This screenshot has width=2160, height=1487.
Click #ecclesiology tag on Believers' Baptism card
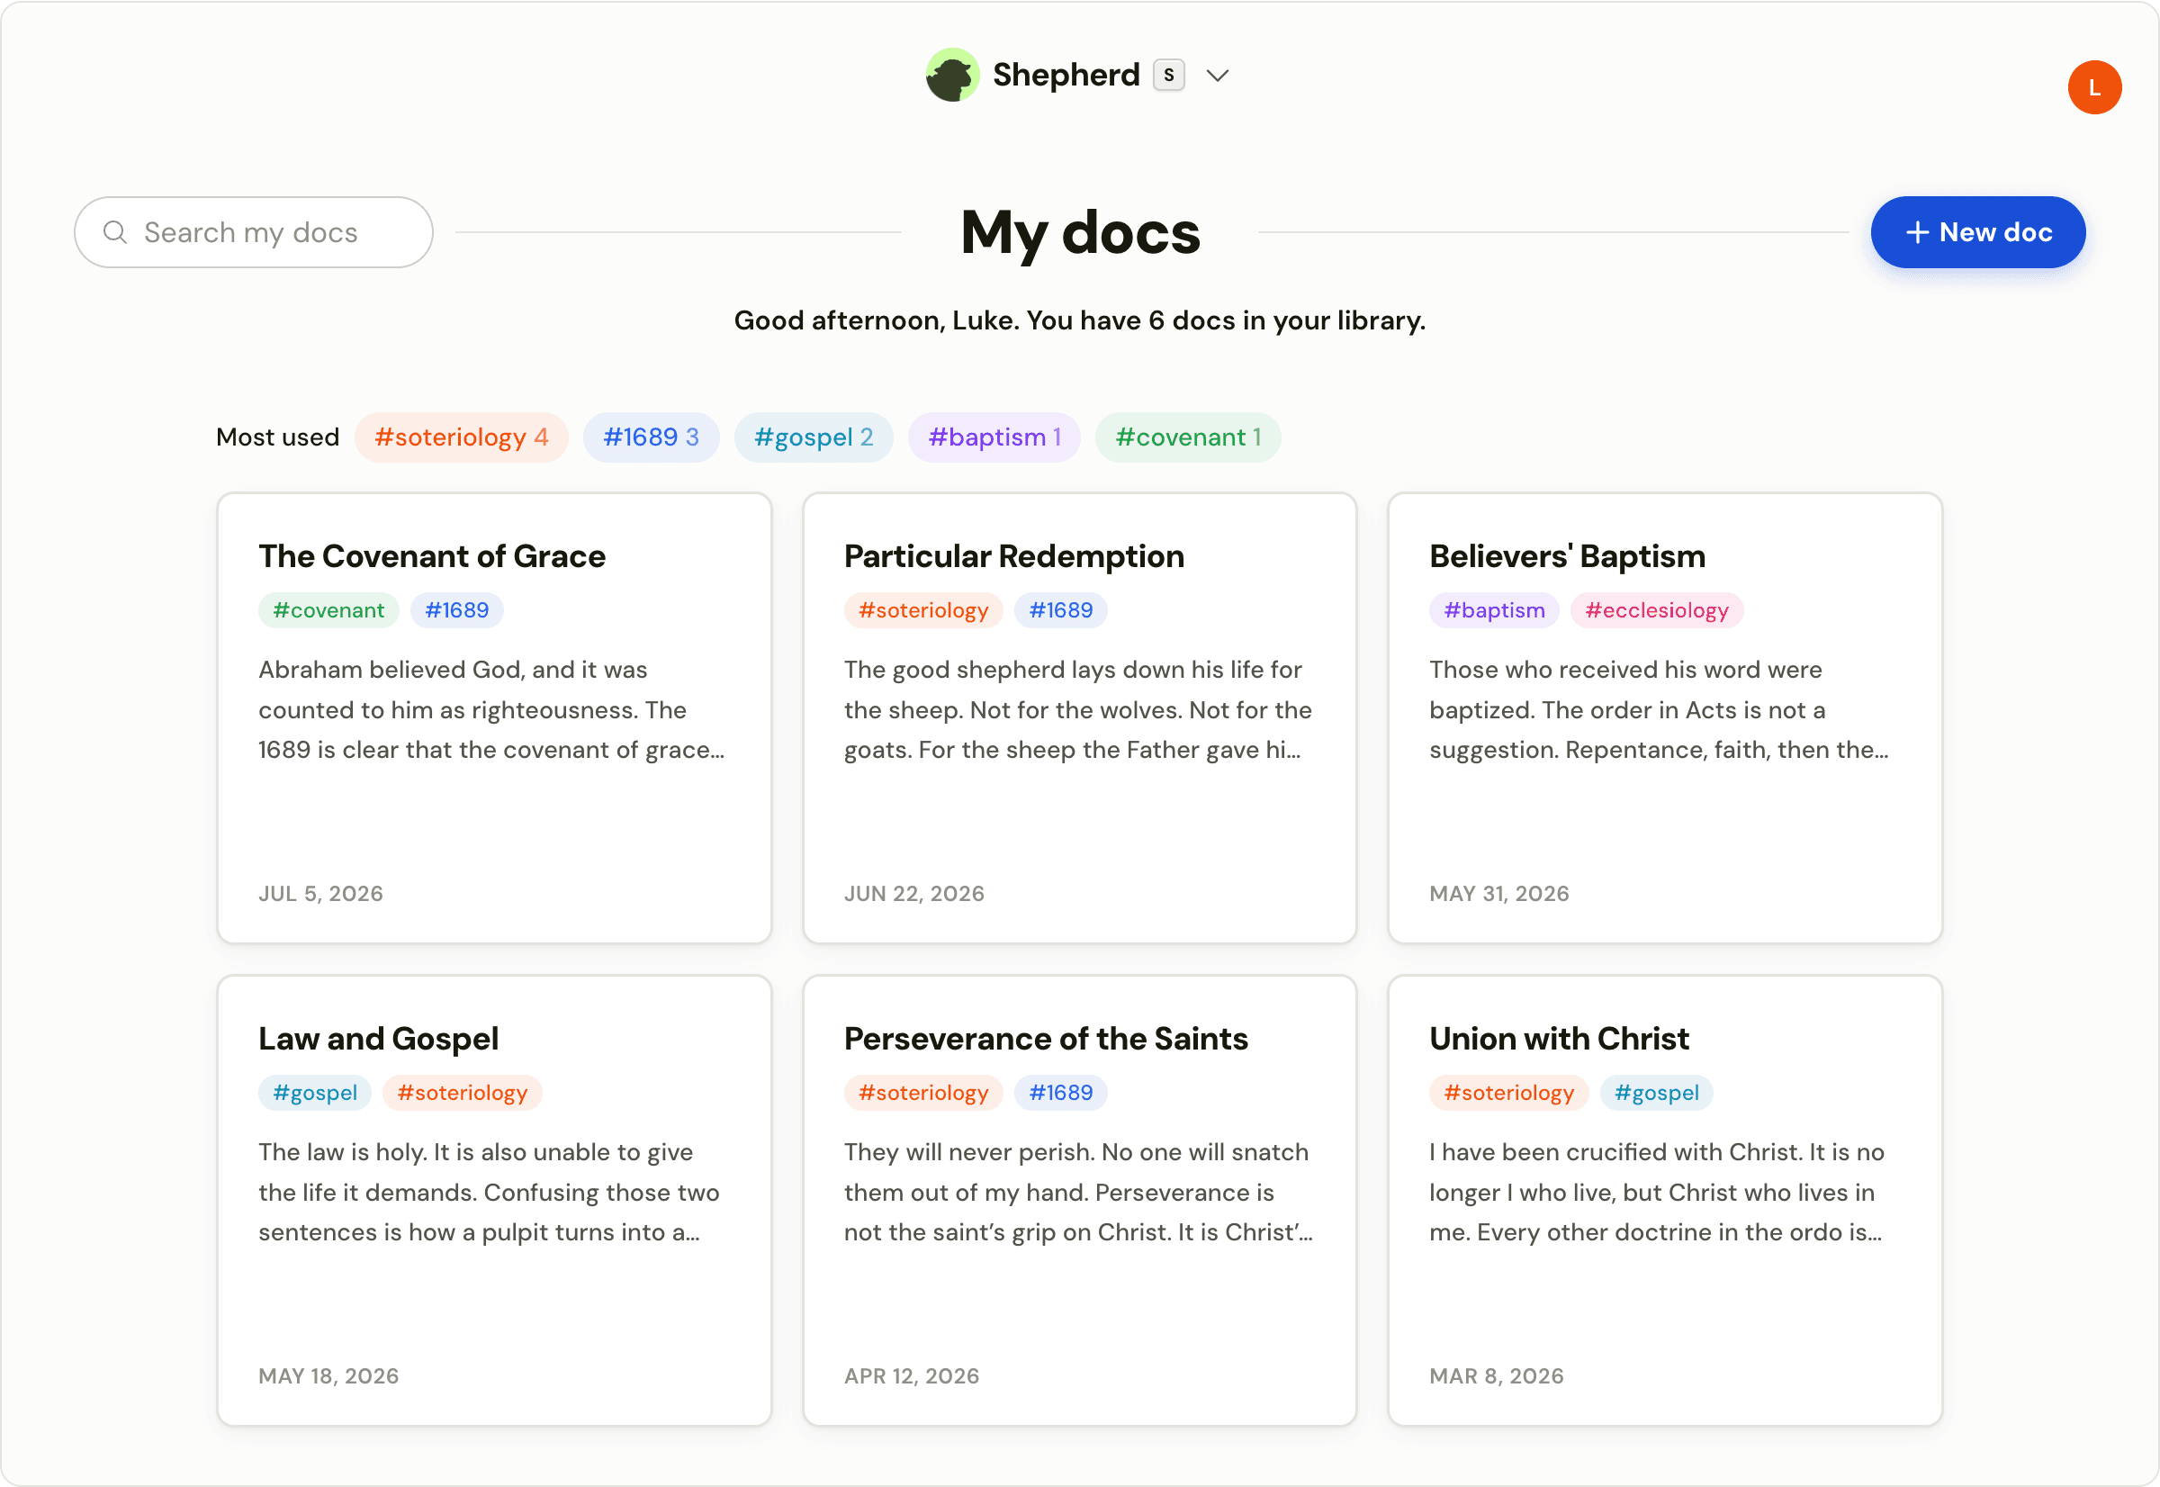coord(1656,610)
